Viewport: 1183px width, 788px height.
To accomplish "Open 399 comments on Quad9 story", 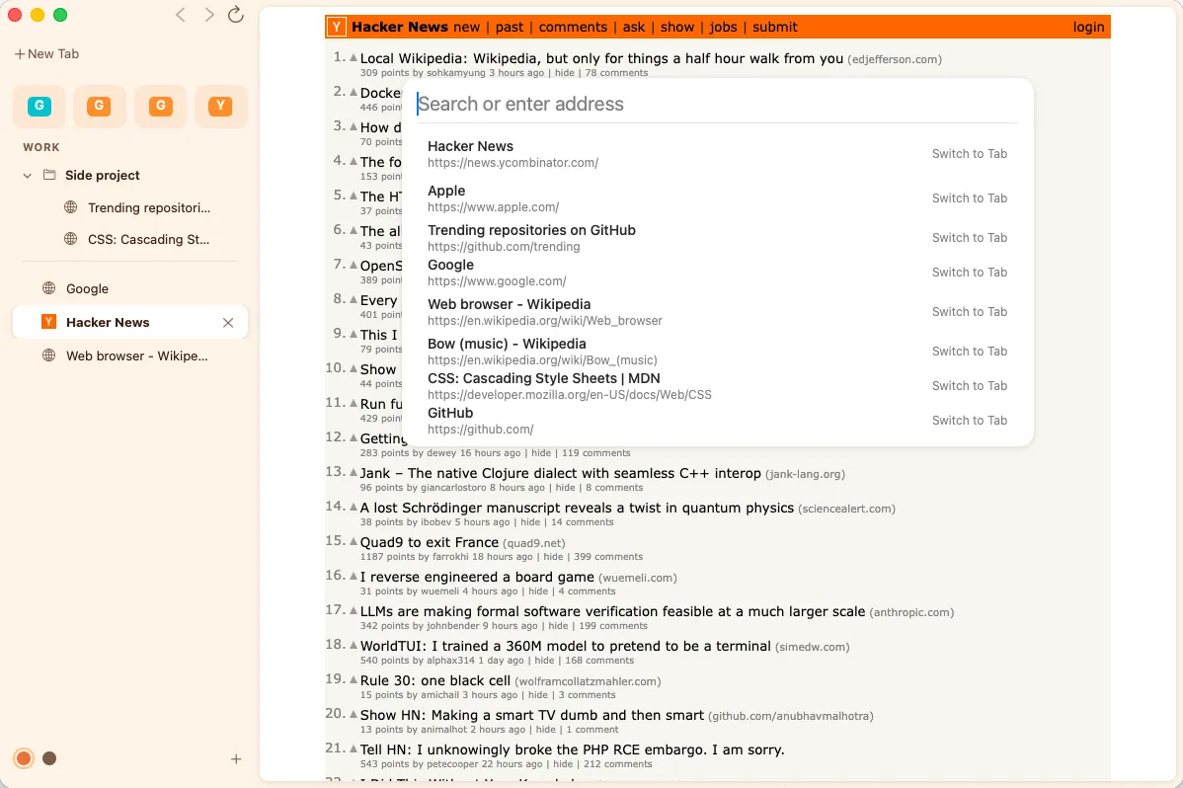I will pyautogui.click(x=608, y=557).
